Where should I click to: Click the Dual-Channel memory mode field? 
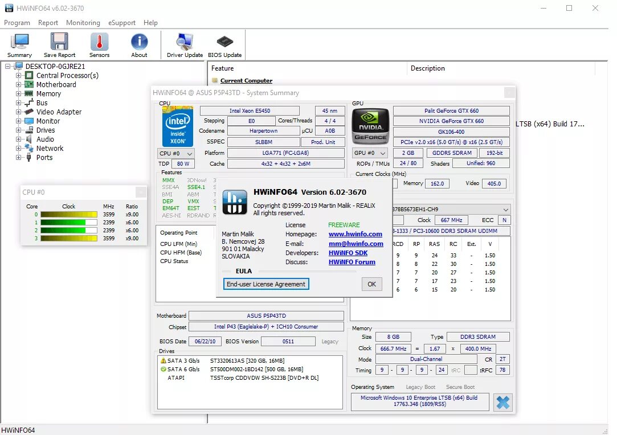[x=426, y=359]
